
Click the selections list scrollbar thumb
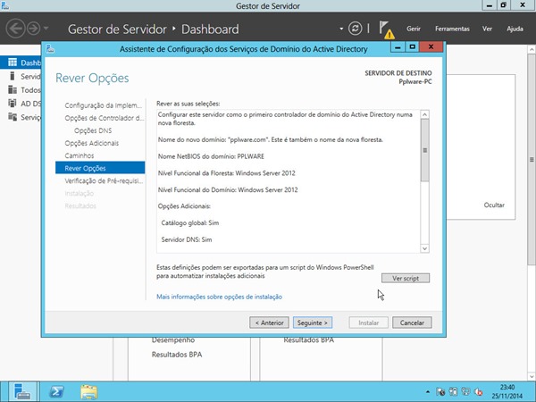(424, 150)
